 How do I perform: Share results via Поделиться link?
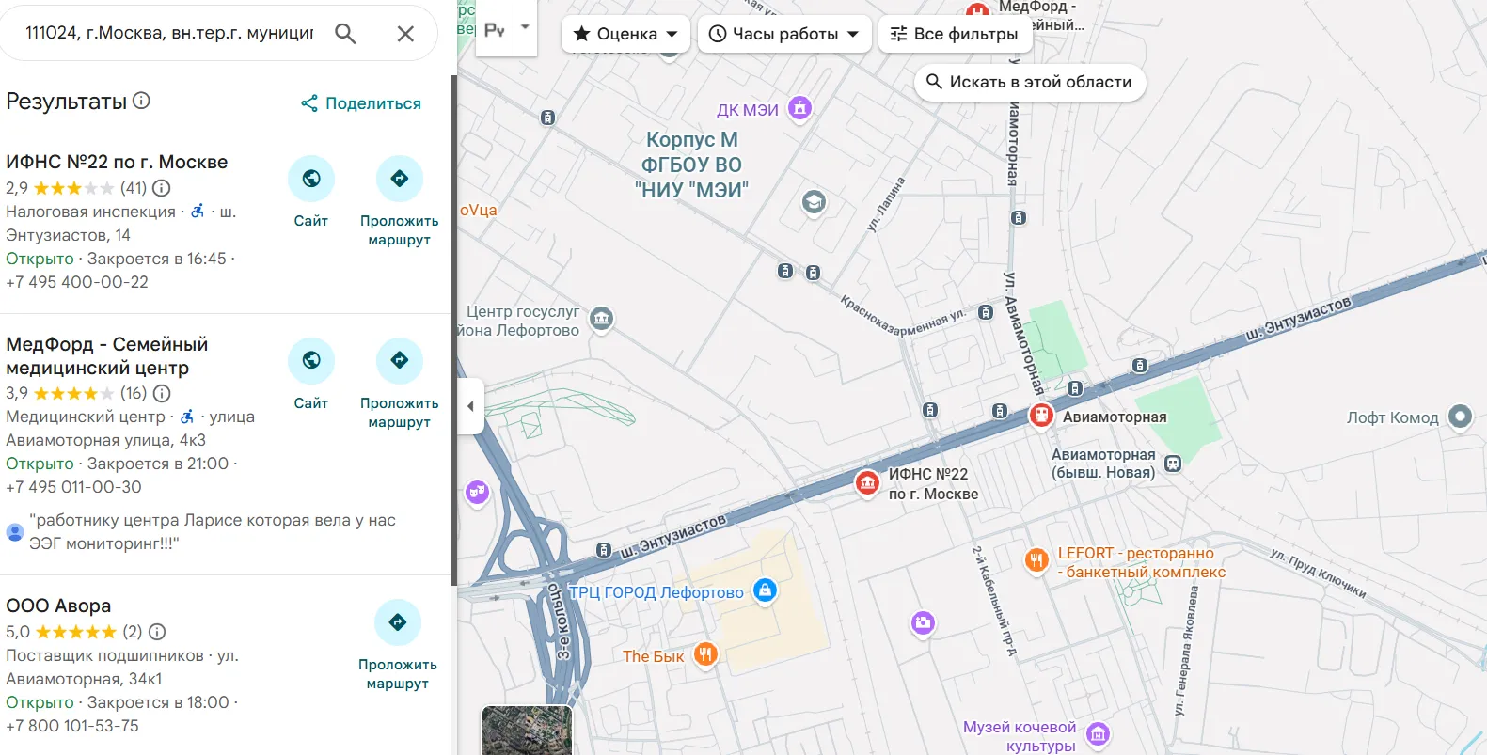coord(361,103)
